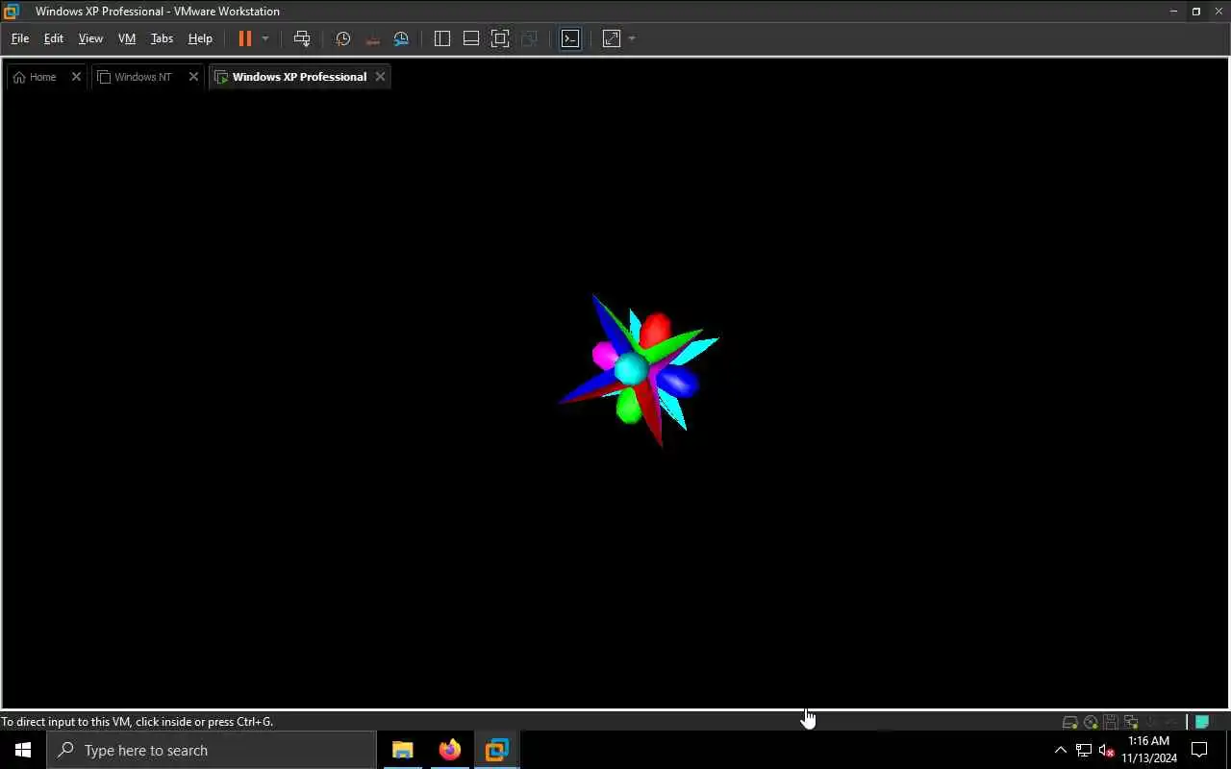
Task: Open File Explorer from the taskbar
Action: pyautogui.click(x=403, y=750)
